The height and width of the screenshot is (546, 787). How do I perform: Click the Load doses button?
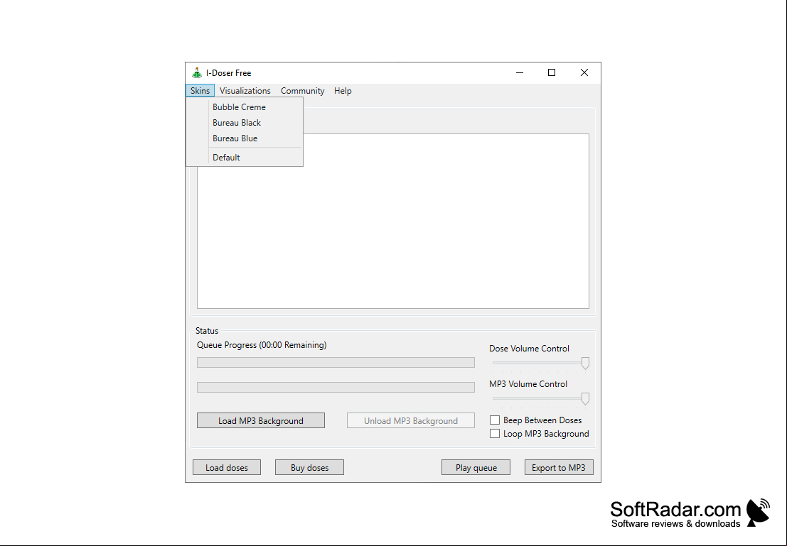coord(227,467)
